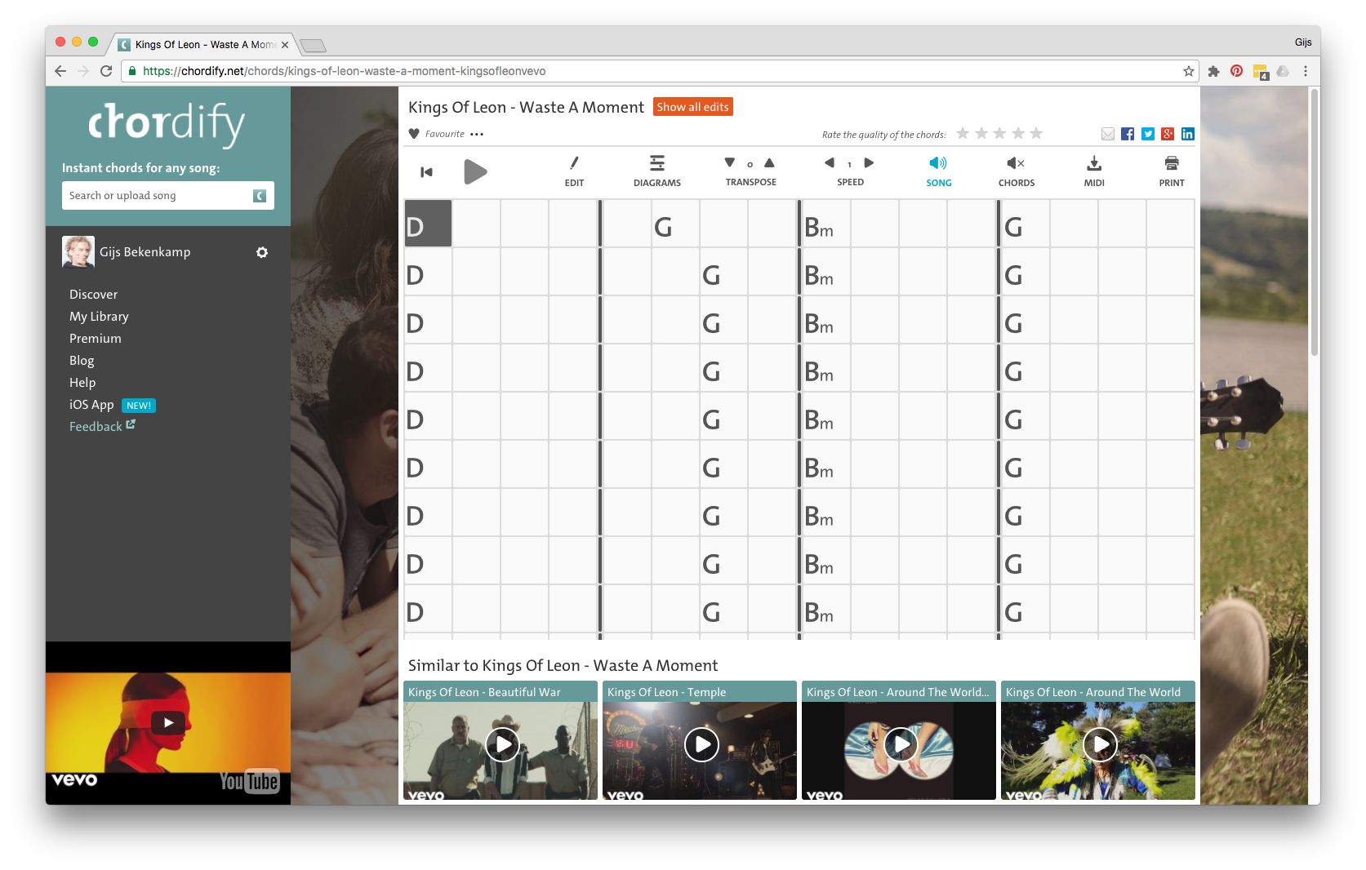This screenshot has height=870, width=1366.
Task: Expand the three-dots more options menu
Action: tap(477, 135)
